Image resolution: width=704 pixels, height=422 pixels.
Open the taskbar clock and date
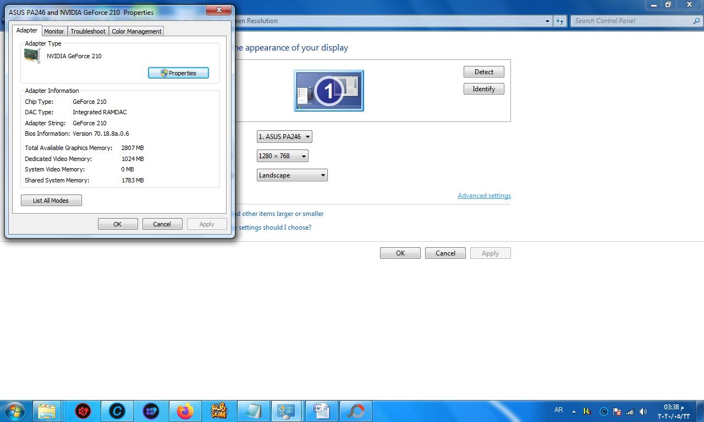673,411
